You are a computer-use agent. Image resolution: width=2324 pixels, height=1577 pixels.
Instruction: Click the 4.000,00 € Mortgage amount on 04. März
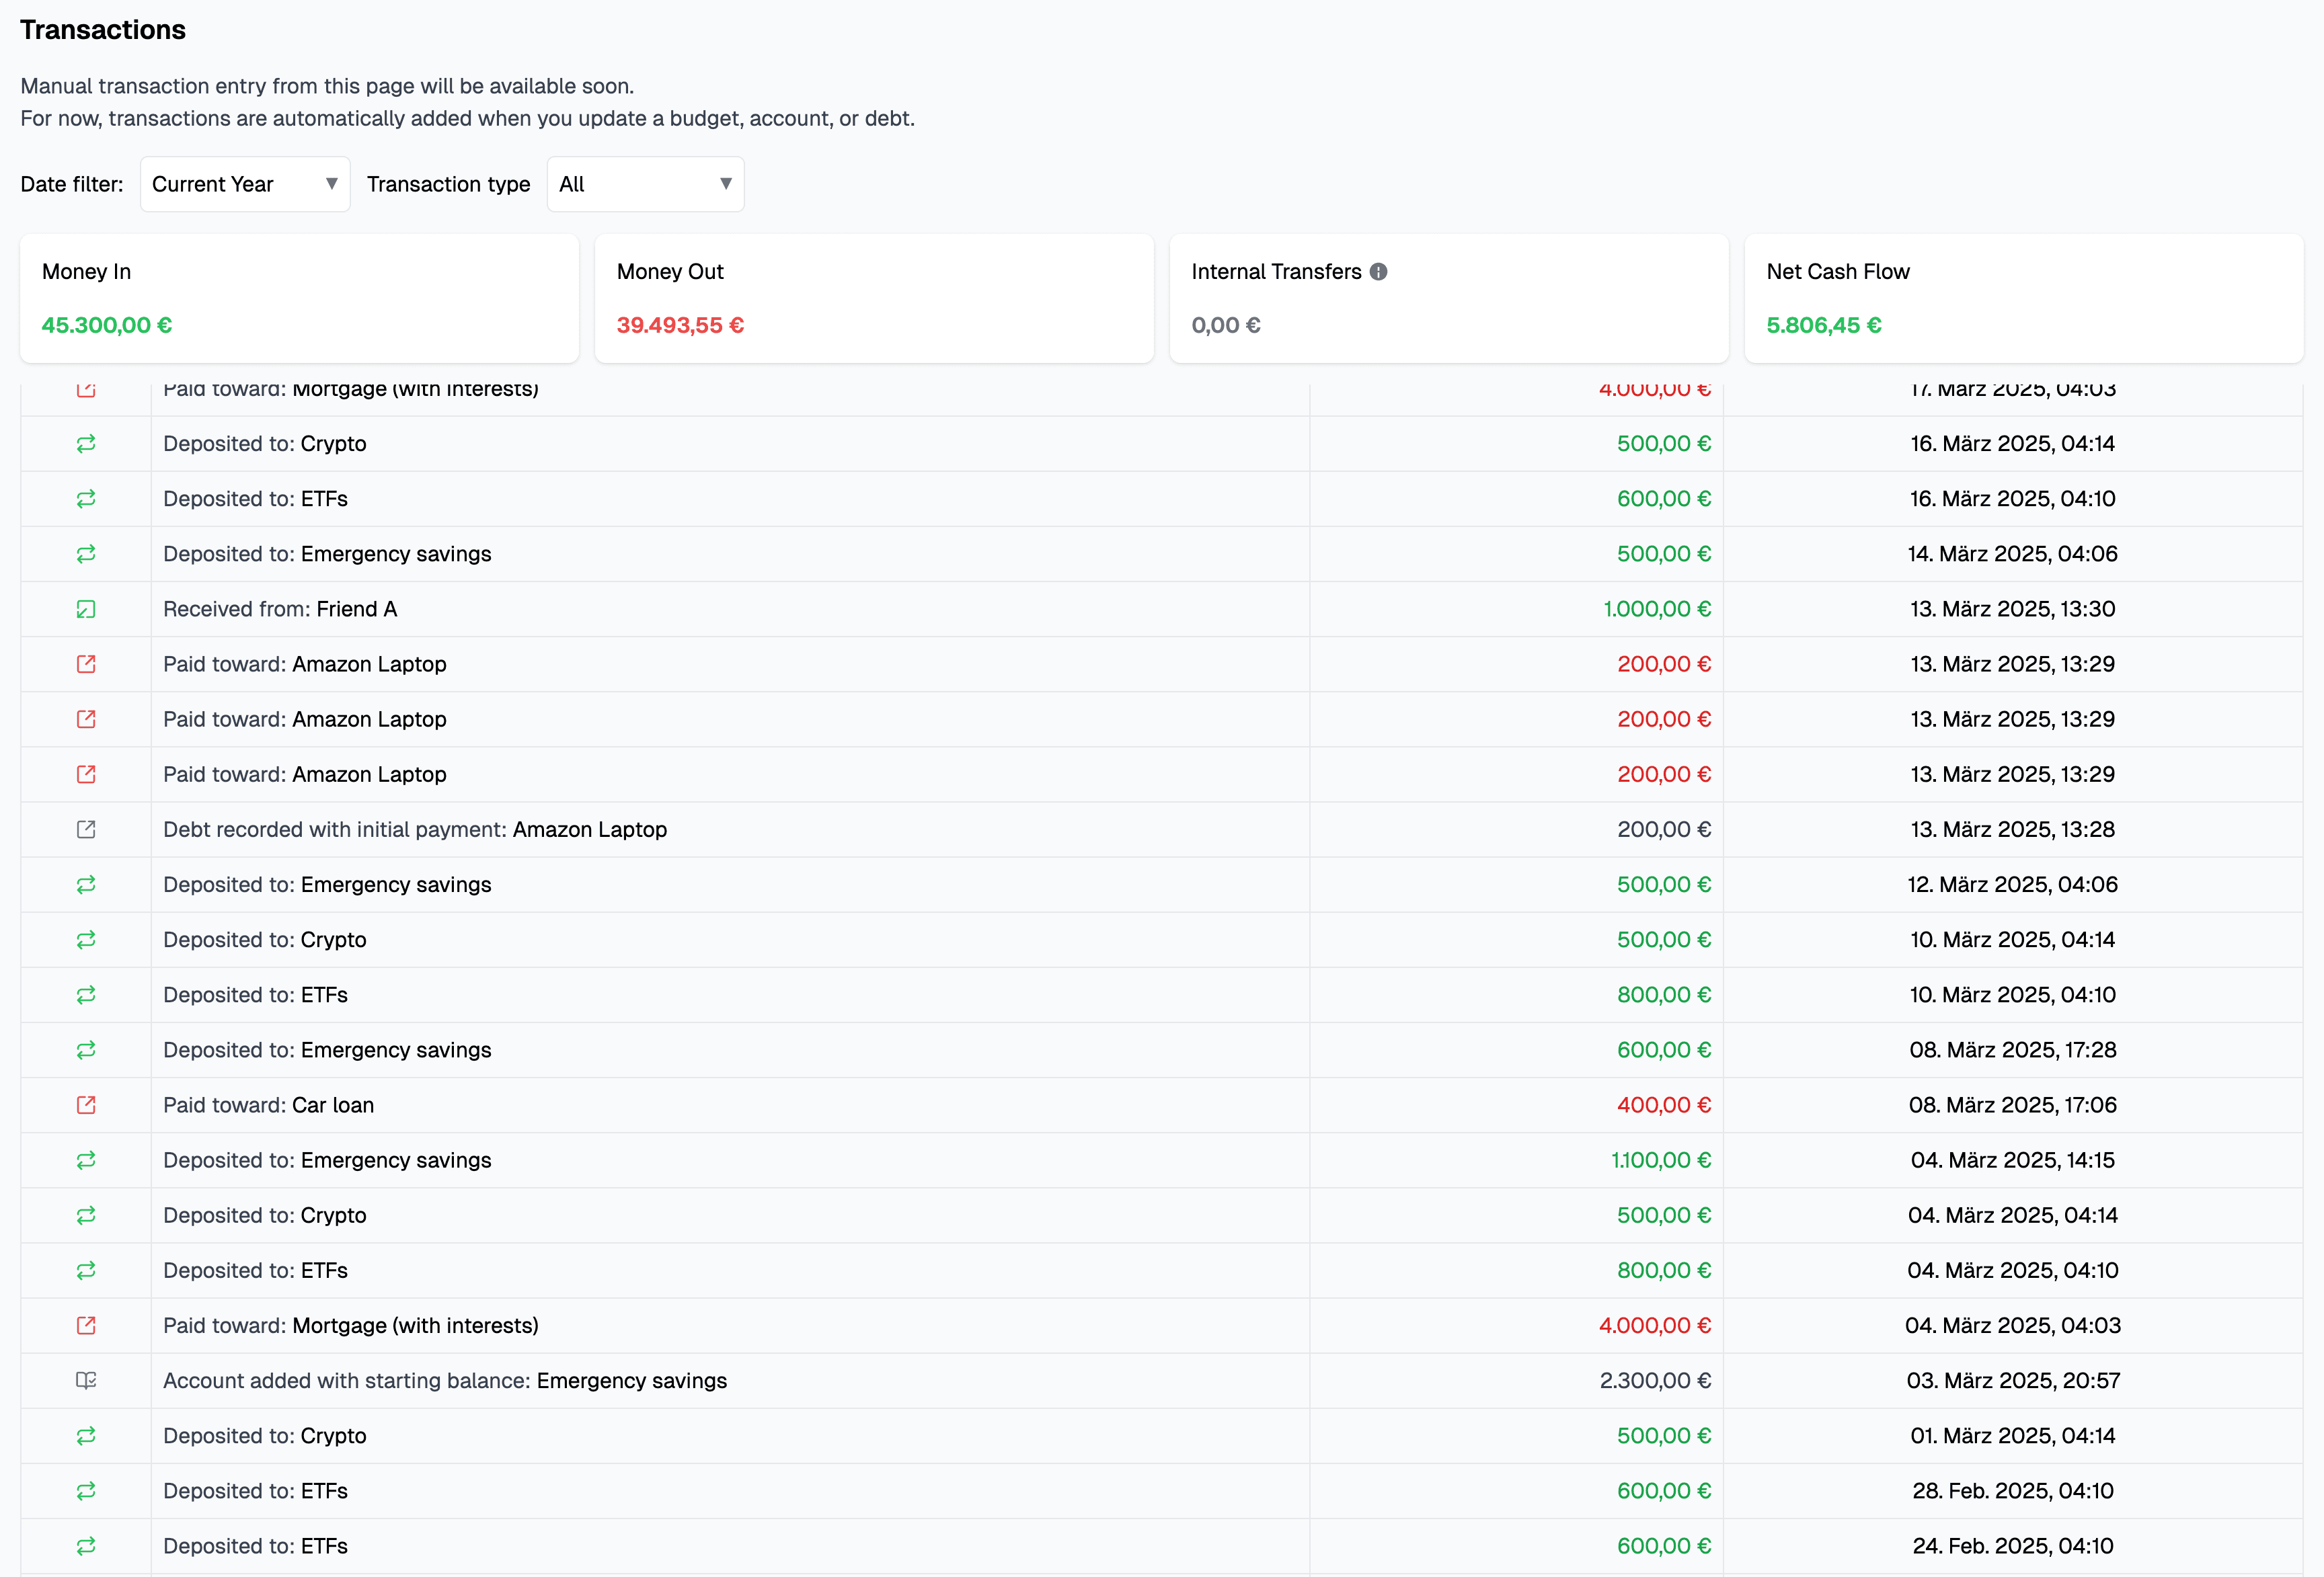click(1655, 1325)
